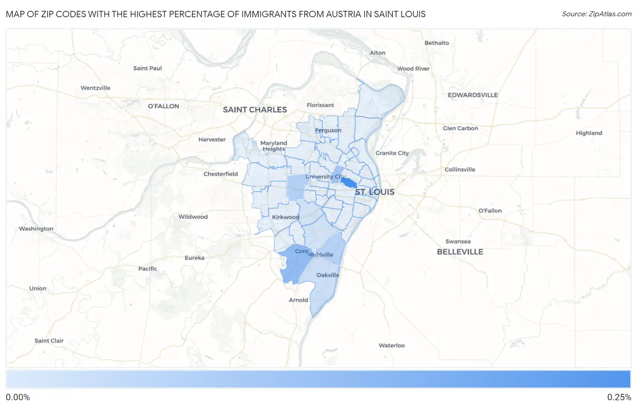The width and height of the screenshot is (637, 407).
Task: Click the 'Ferguson' map label
Action: tap(328, 130)
